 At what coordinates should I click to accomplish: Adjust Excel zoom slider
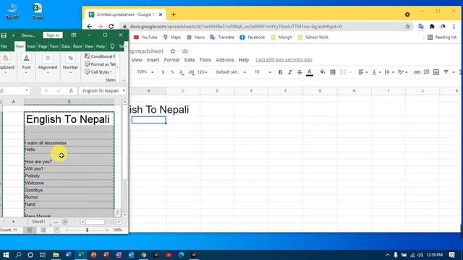pyautogui.click(x=87, y=230)
